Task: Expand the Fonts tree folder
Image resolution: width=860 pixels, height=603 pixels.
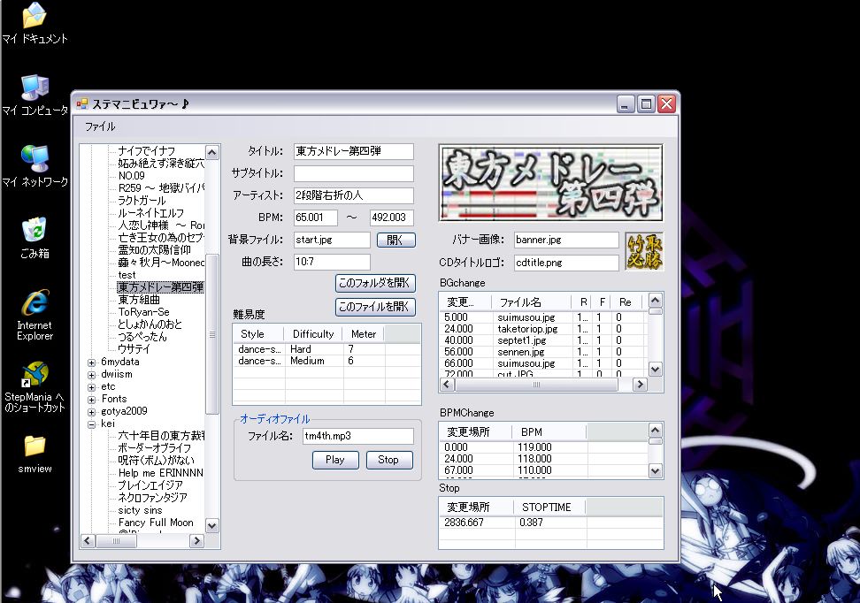Action: (92, 400)
